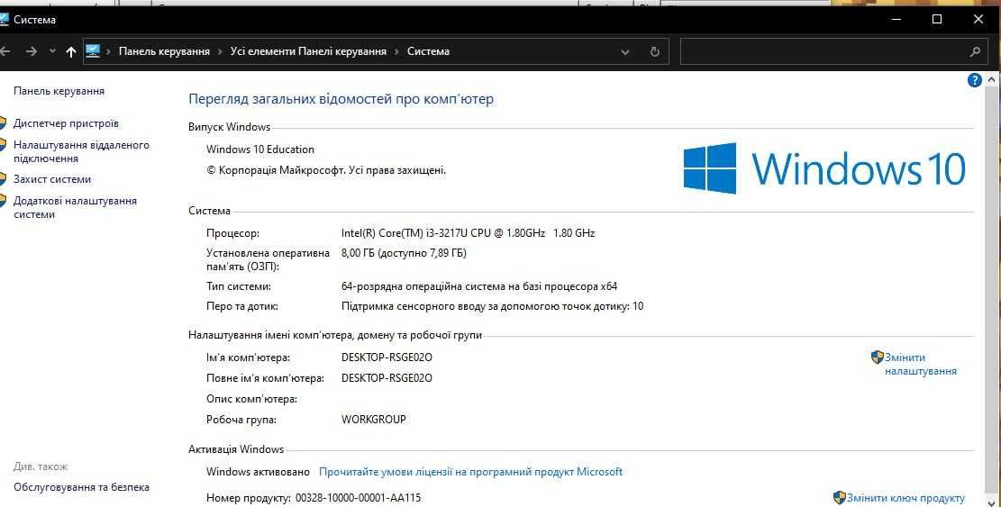Open Диспетчер пристроїв
Viewport: 1001px width, 507px height.
(x=66, y=123)
